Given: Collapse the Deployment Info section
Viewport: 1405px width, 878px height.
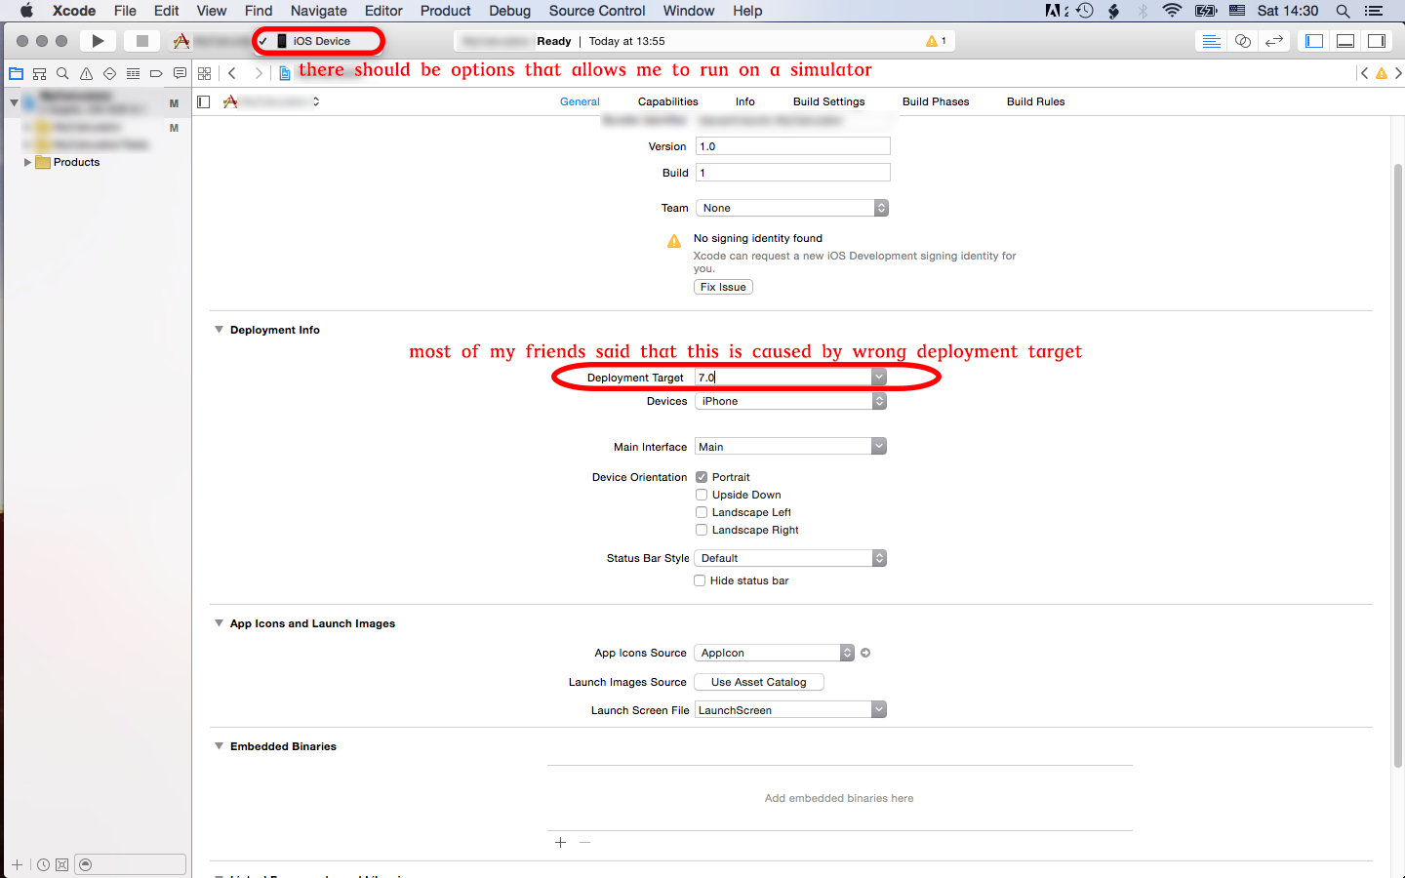Looking at the screenshot, I should point(219,330).
